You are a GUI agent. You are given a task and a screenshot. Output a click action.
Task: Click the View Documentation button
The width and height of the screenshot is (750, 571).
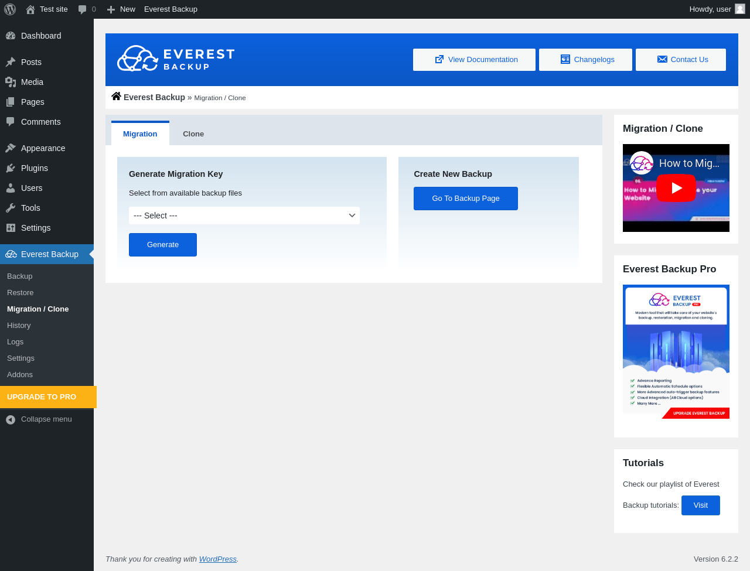click(x=474, y=60)
